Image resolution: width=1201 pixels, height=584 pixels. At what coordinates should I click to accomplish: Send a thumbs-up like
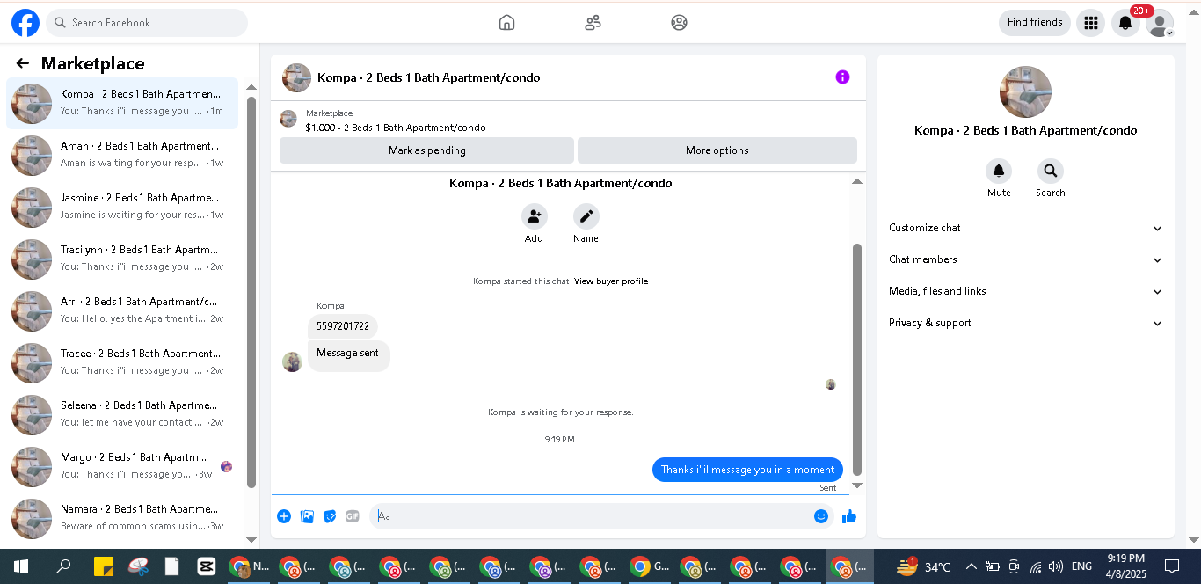point(849,516)
